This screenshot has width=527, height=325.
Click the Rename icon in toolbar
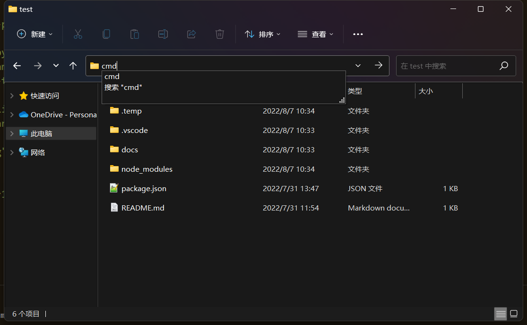click(x=163, y=34)
